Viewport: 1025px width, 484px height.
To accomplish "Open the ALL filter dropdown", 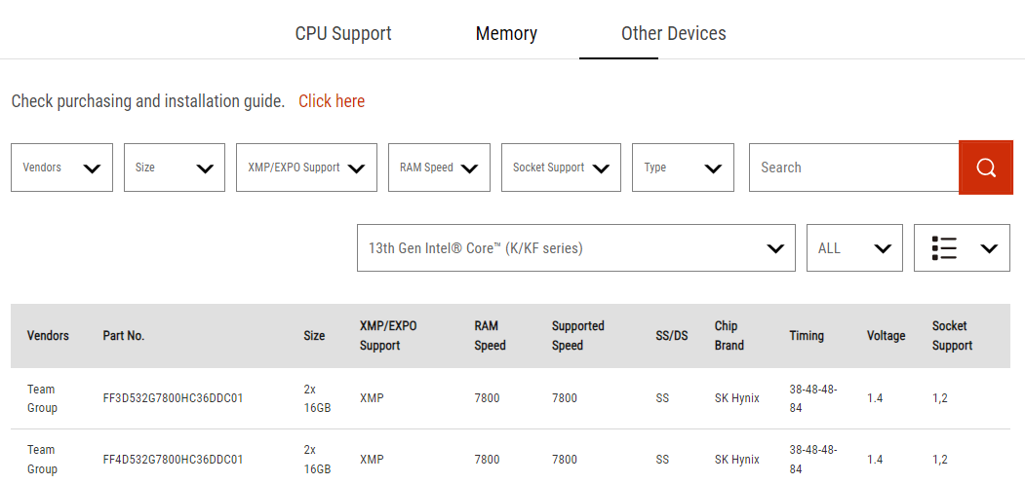I will click(x=854, y=248).
